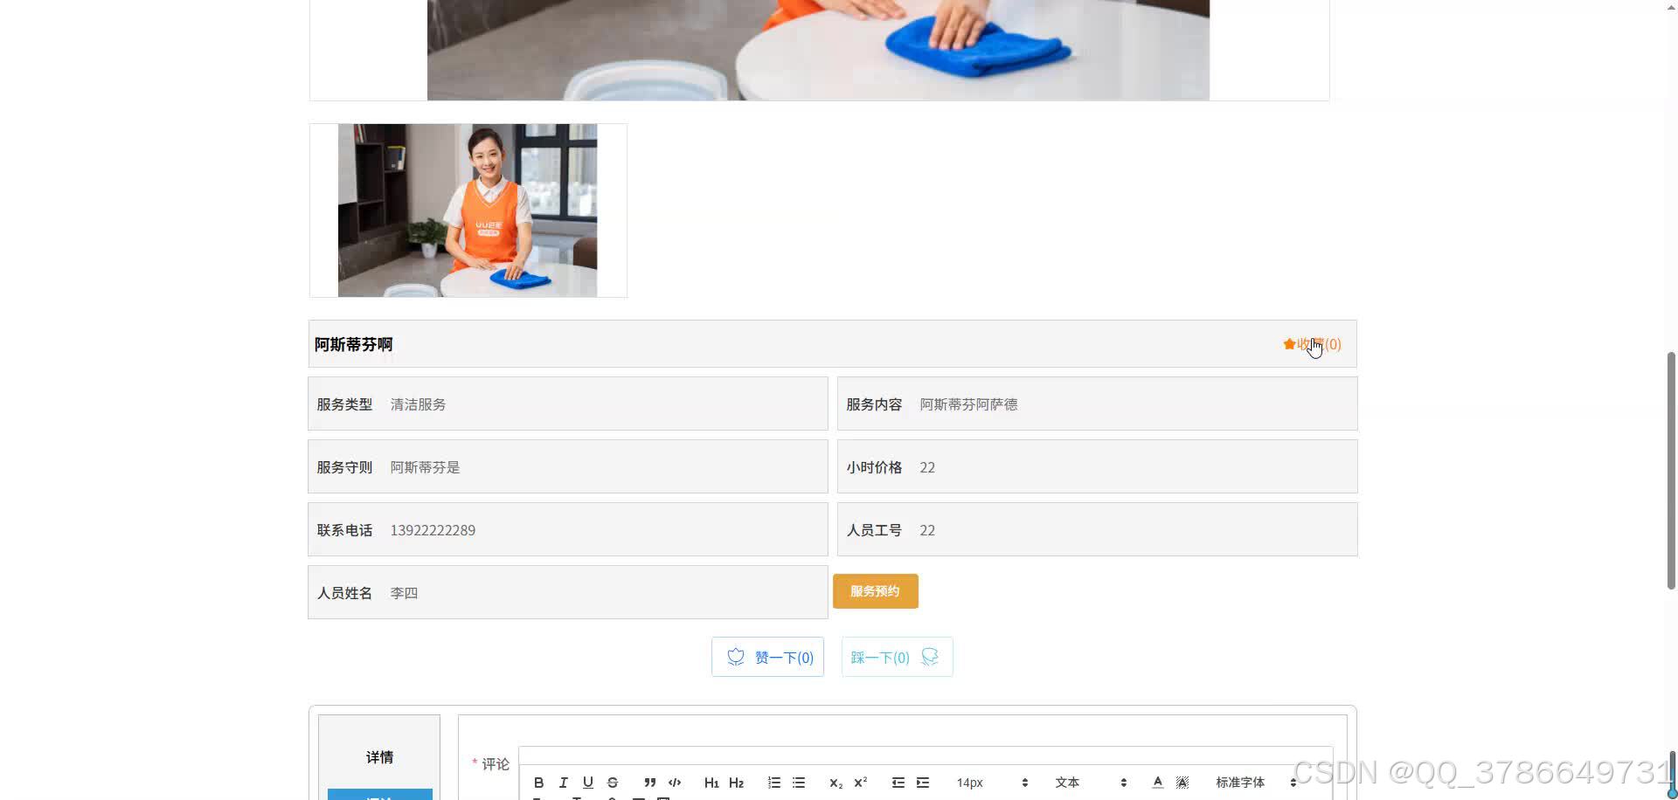Viewport: 1678px width, 800px height.
Task: Open the text background color picker
Action: tap(1182, 783)
